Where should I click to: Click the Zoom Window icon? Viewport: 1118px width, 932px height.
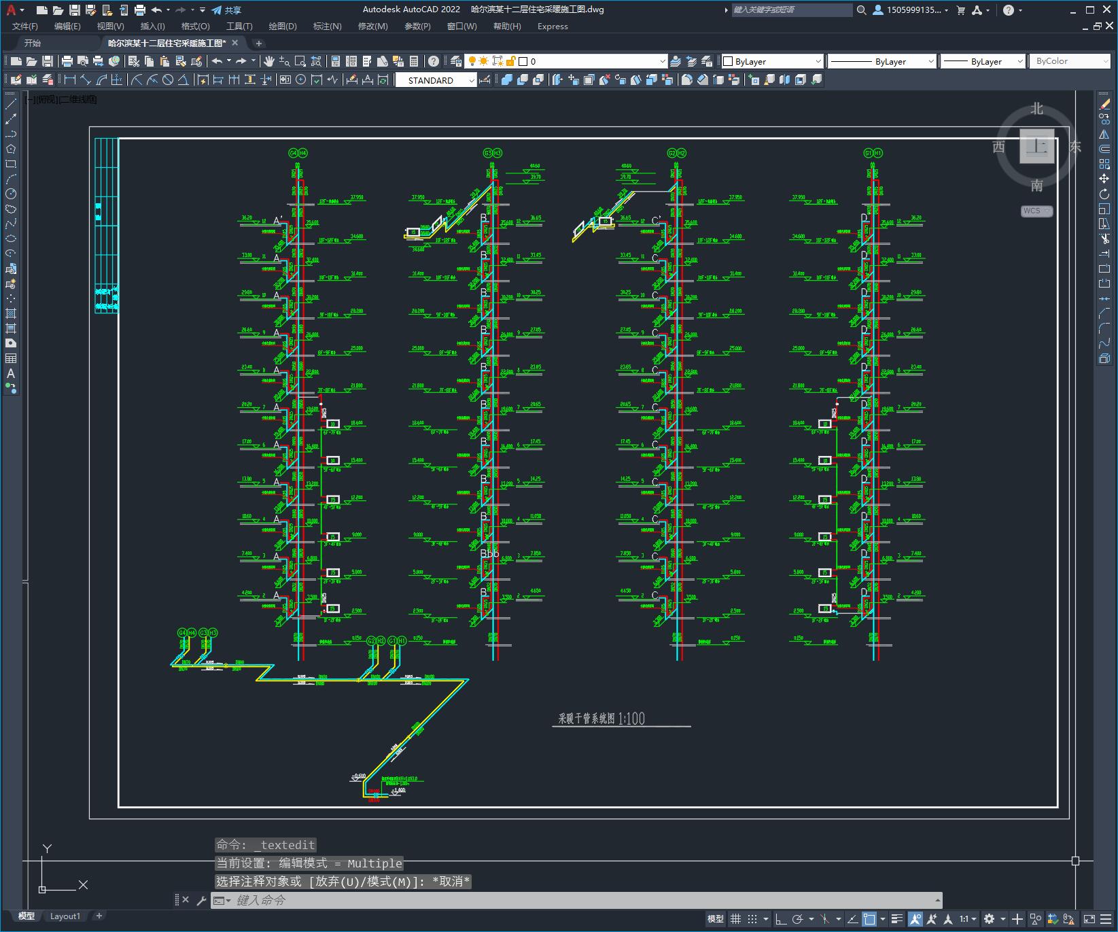pos(300,61)
